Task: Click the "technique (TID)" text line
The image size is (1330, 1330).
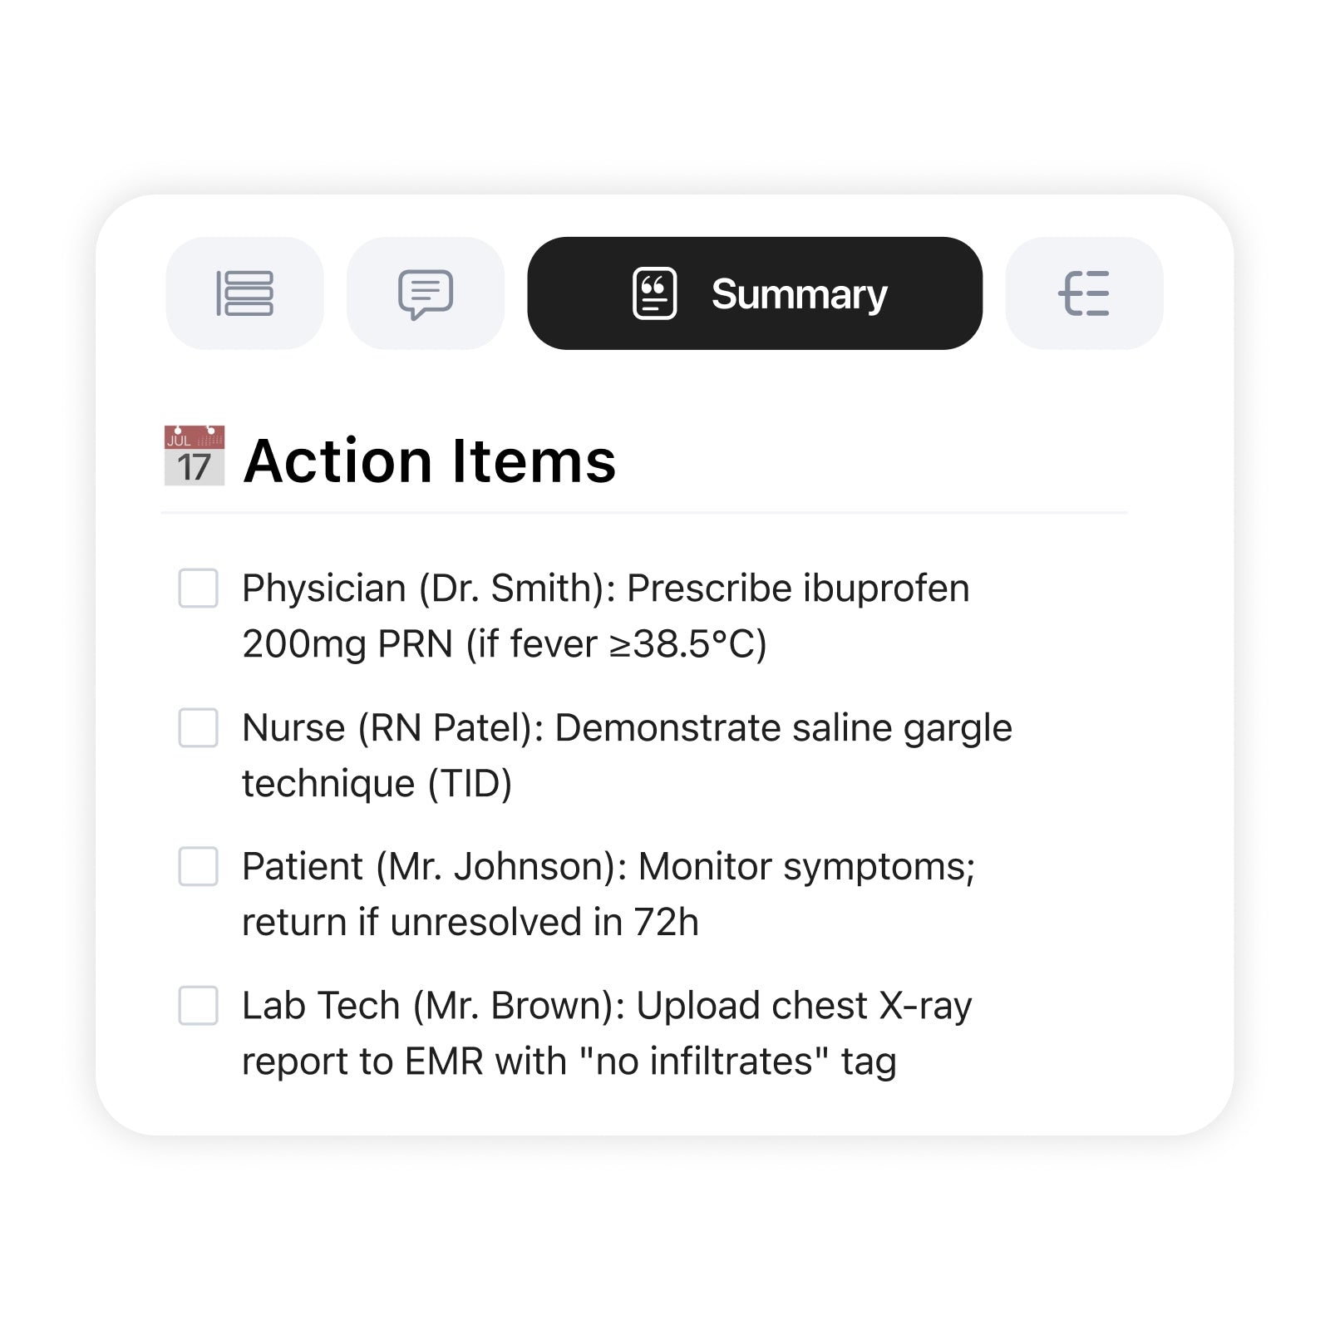Action: (x=377, y=784)
